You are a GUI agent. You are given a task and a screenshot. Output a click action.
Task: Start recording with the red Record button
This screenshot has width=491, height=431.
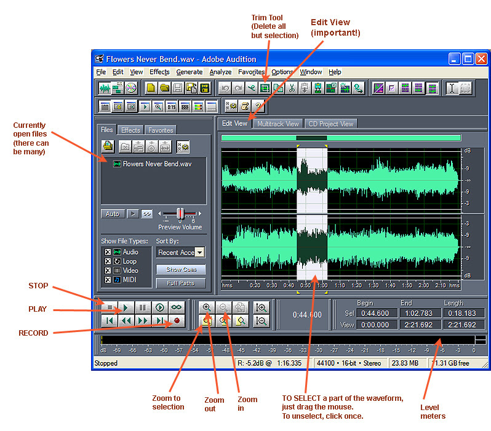pyautogui.click(x=177, y=321)
